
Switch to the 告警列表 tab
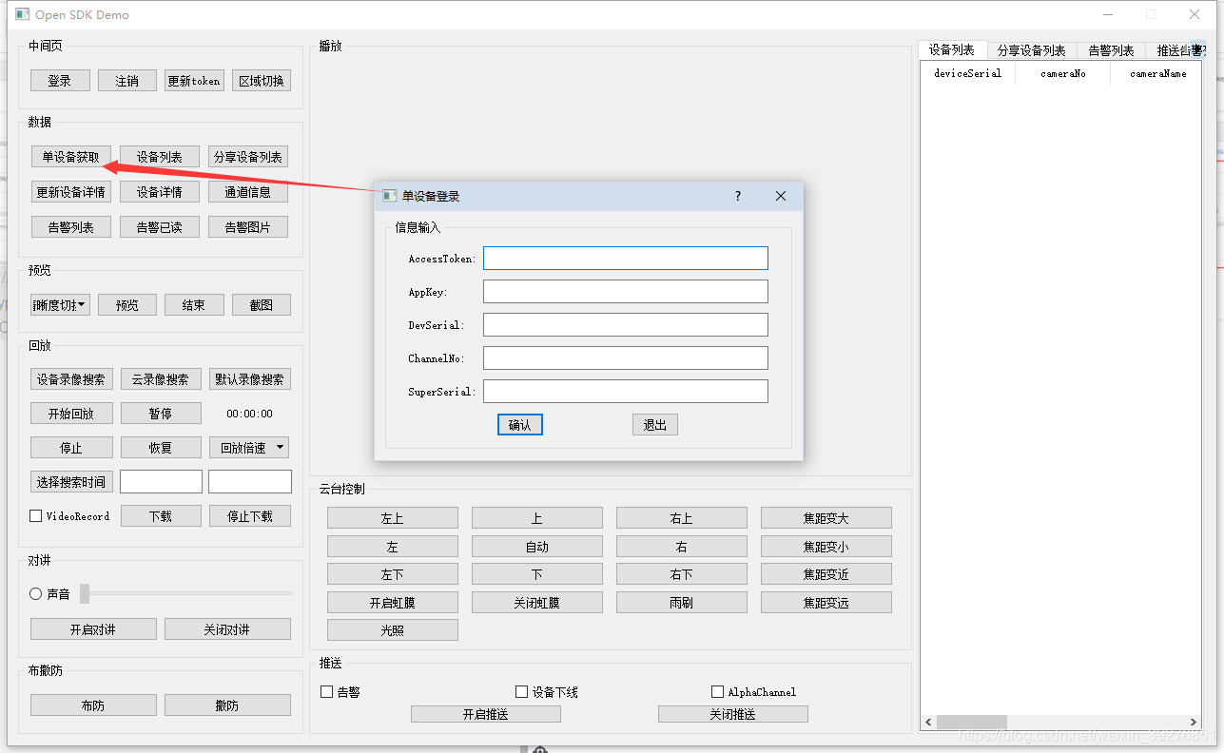1112,50
